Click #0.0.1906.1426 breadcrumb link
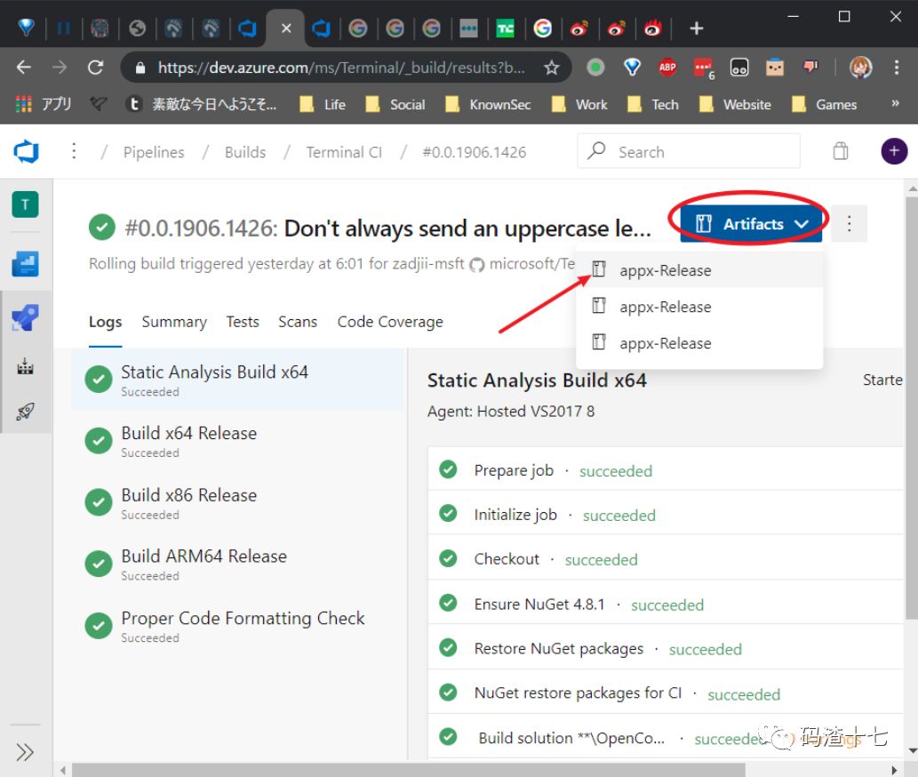 click(475, 152)
